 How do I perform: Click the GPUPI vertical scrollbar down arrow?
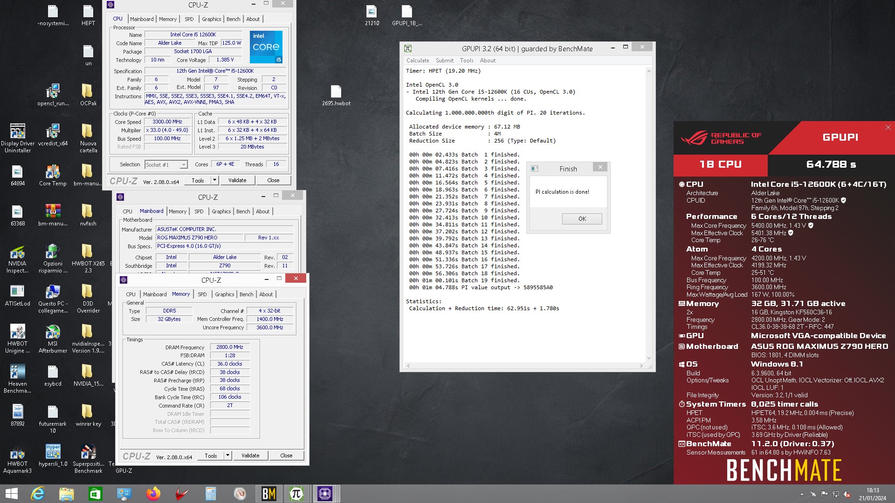click(649, 358)
